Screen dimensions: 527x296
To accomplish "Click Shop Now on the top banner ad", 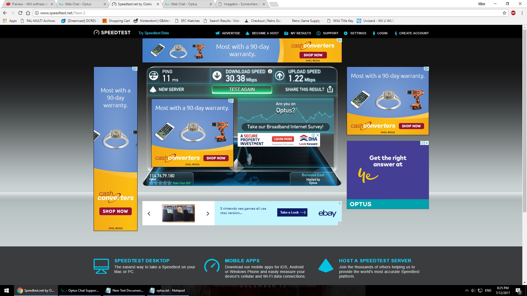I will tap(313, 55).
